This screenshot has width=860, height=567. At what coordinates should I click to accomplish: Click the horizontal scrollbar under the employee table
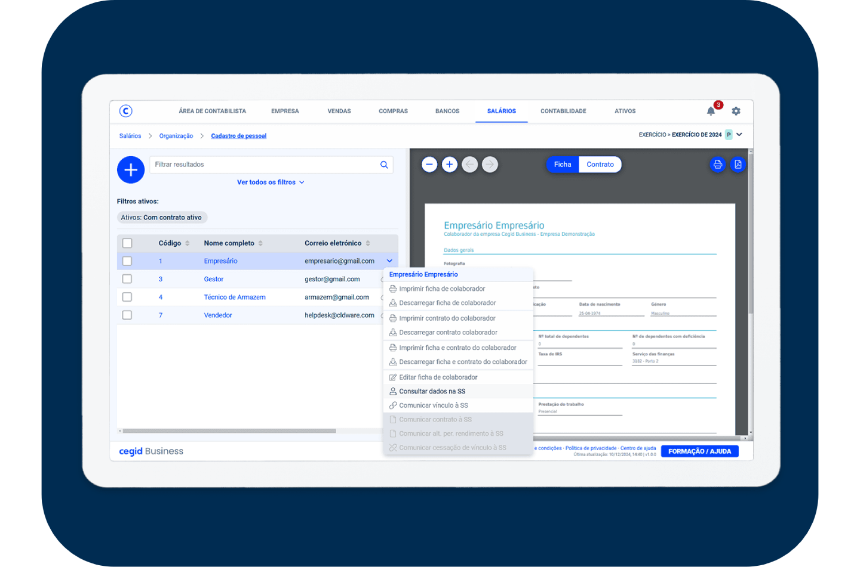[x=229, y=431]
